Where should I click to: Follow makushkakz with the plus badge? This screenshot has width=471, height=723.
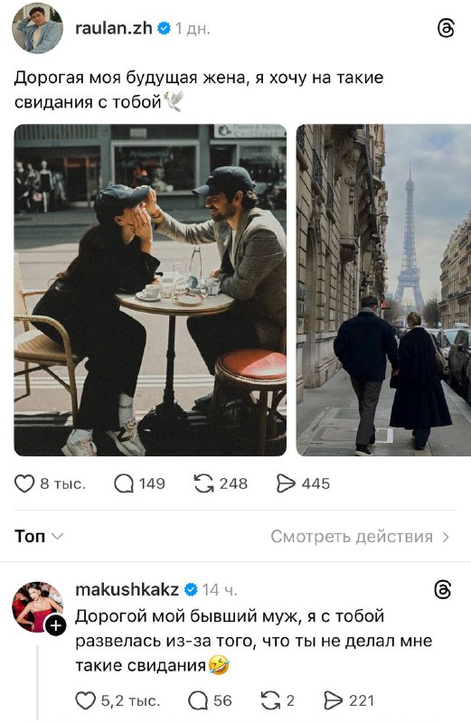click(x=55, y=625)
